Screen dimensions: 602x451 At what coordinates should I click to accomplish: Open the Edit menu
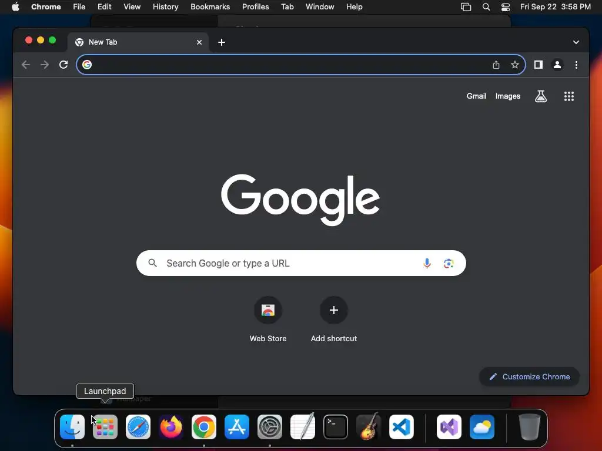point(105,6)
